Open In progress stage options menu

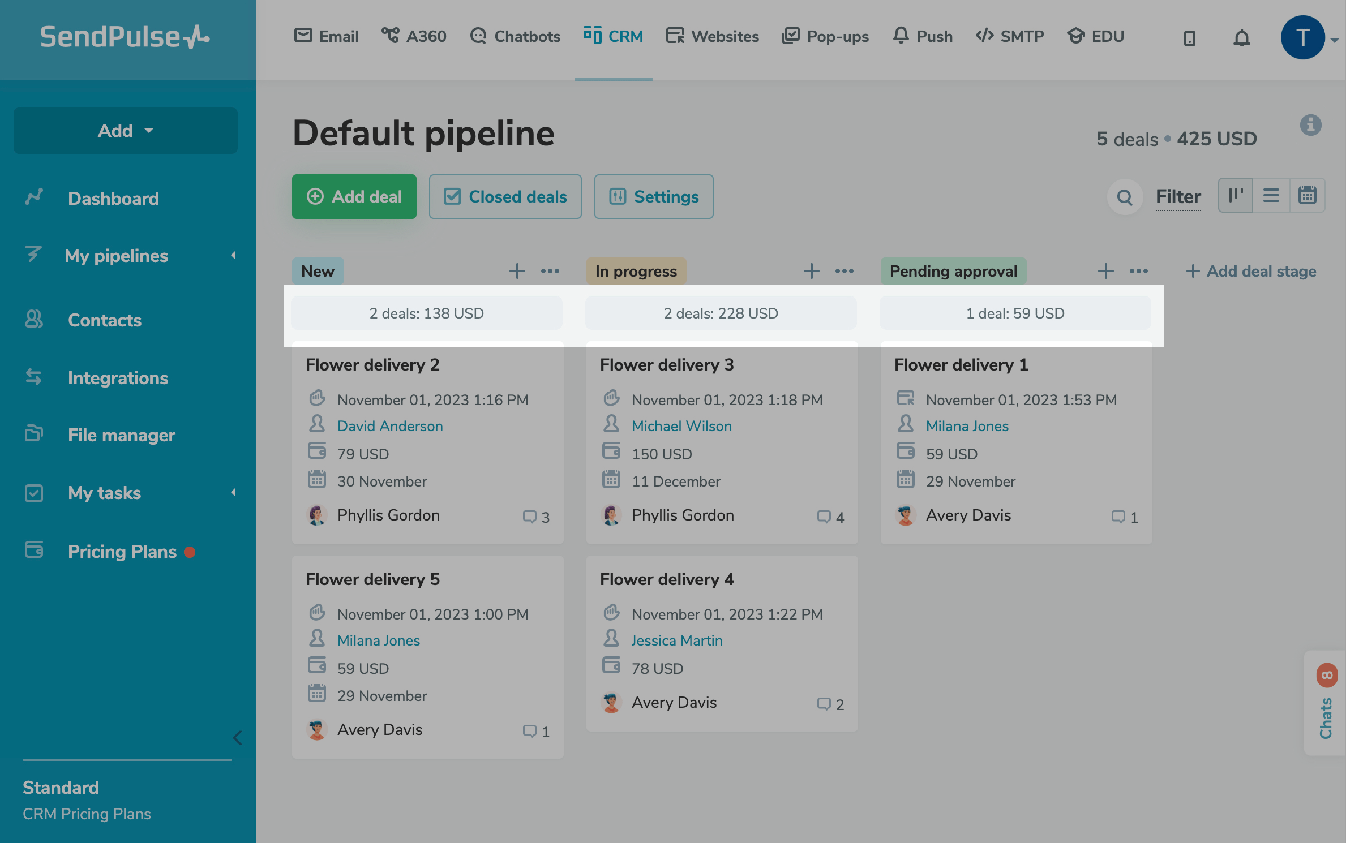point(844,271)
